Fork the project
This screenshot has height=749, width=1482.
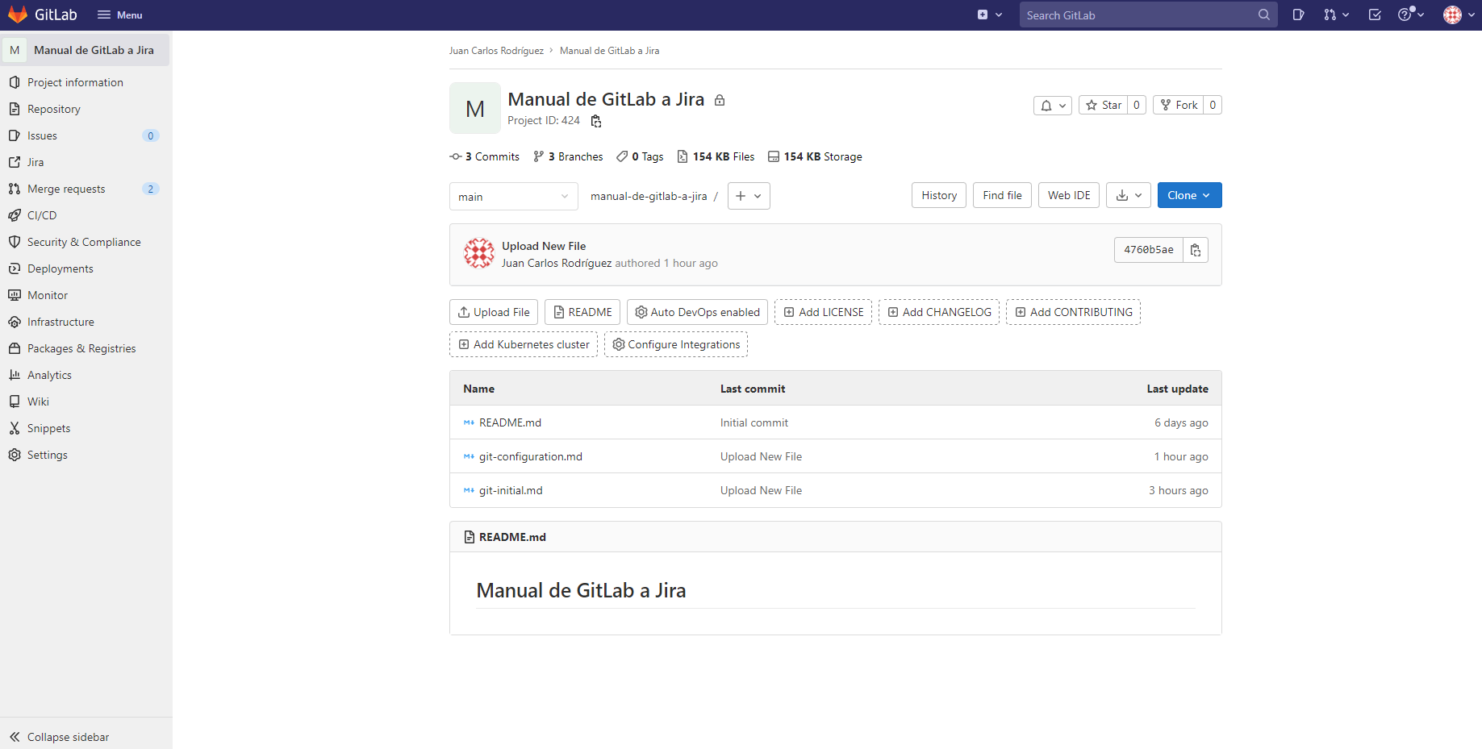coord(1179,105)
